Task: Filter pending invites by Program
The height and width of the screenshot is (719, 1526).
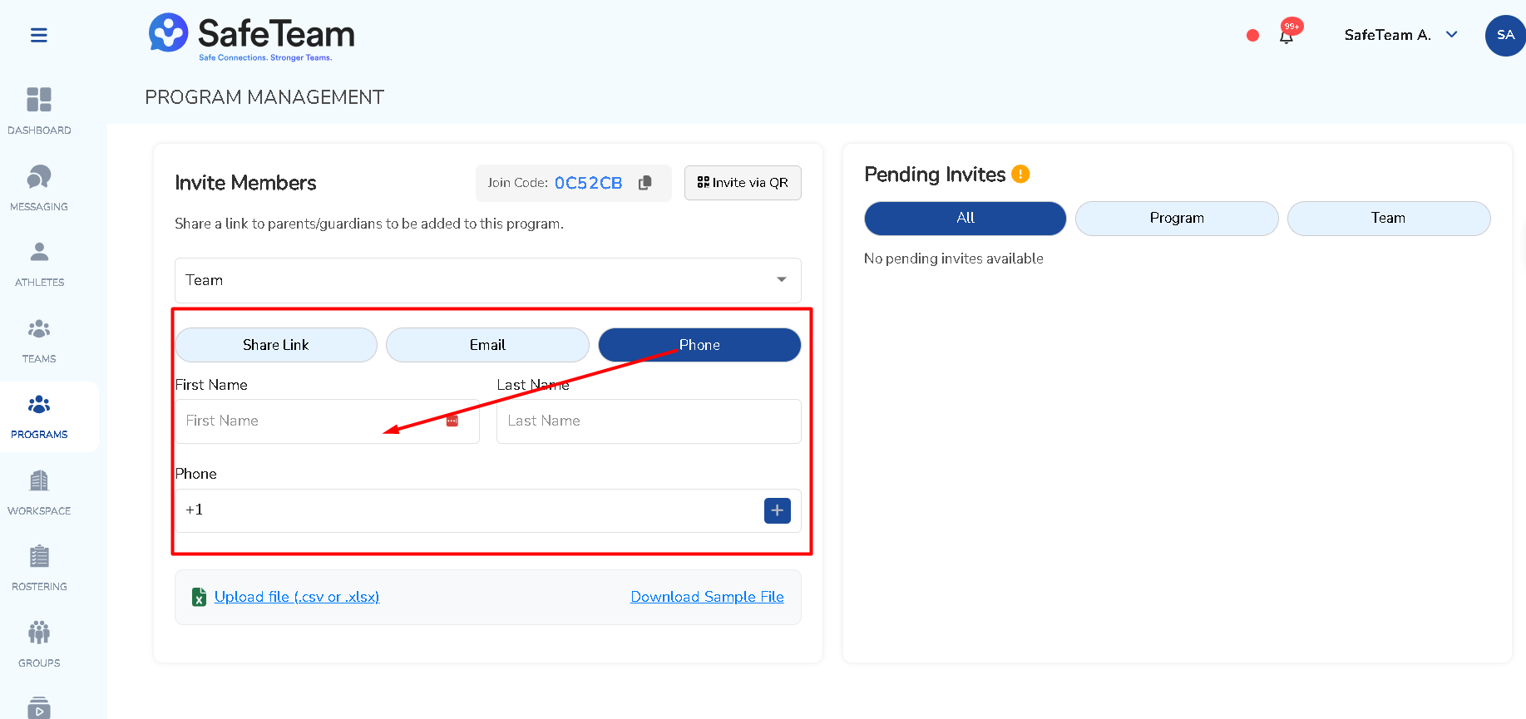Action: click(1177, 218)
